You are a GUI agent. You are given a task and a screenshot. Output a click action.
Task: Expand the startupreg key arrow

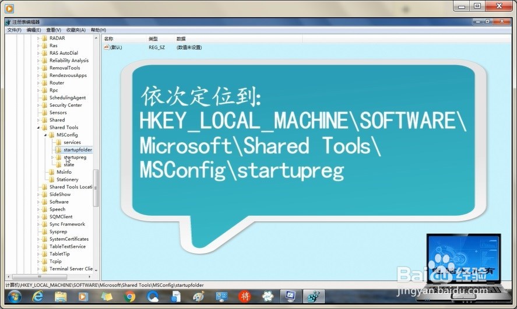click(52, 157)
